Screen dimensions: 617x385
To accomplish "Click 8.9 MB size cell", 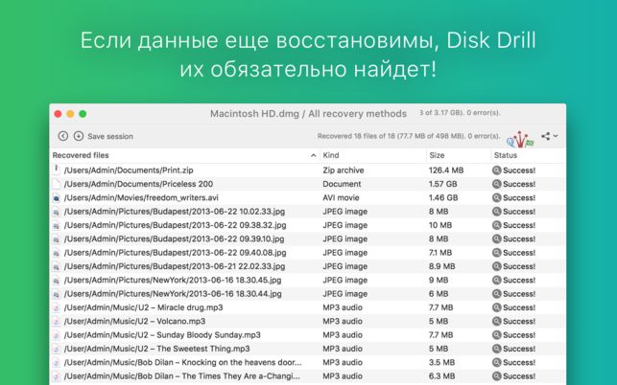I will 442,266.
